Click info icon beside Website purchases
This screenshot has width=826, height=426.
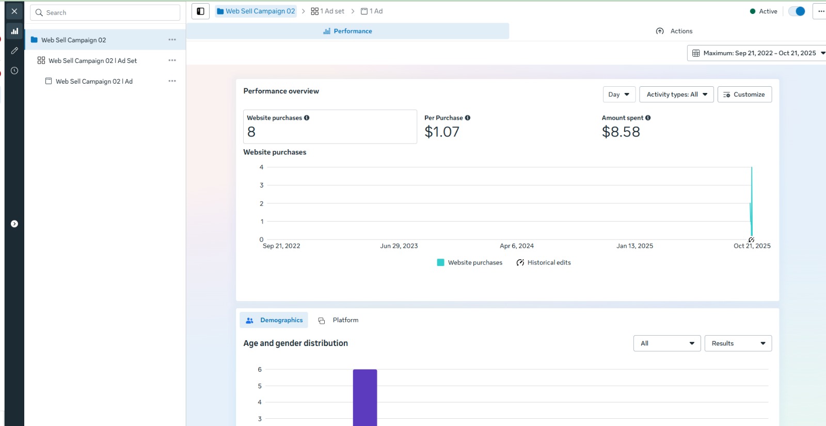307,118
